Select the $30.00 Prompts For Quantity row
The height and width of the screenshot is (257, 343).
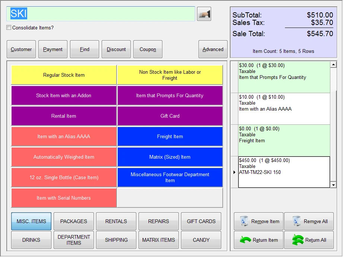click(284, 77)
